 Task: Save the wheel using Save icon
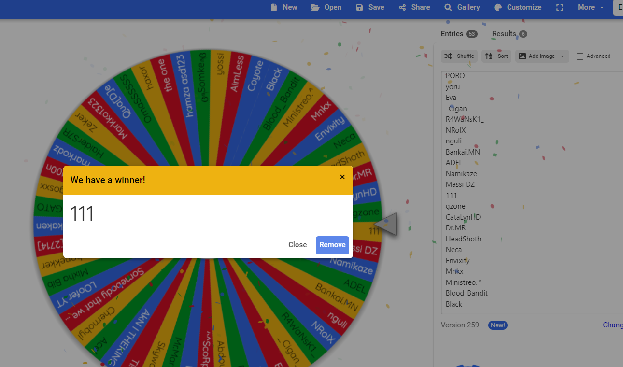coord(359,7)
